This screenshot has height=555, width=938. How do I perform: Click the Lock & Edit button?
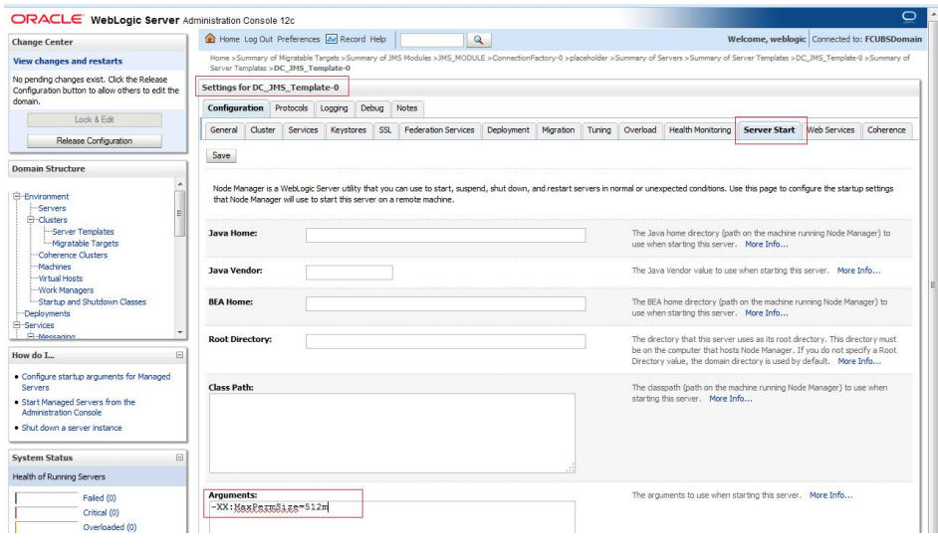[95, 119]
